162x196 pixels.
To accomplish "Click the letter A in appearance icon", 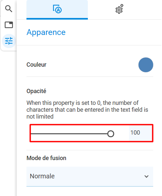I will [58, 10].
